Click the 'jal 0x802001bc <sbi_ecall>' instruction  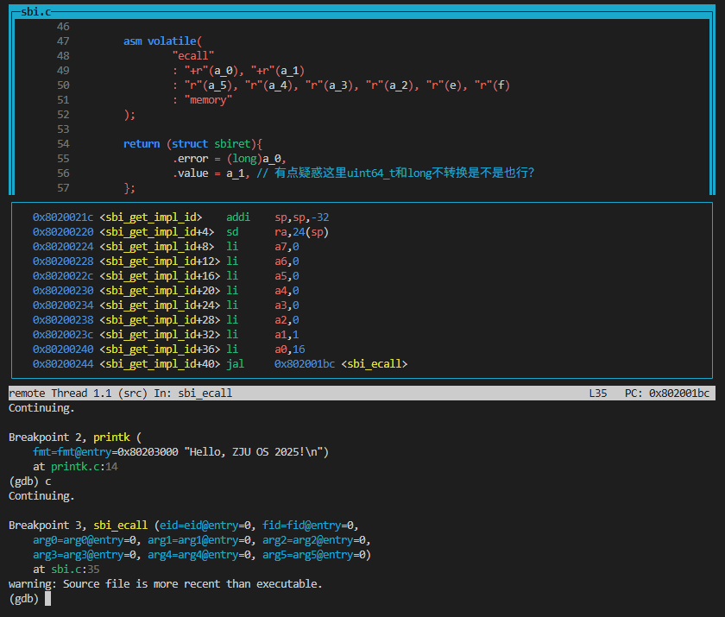tap(317, 364)
